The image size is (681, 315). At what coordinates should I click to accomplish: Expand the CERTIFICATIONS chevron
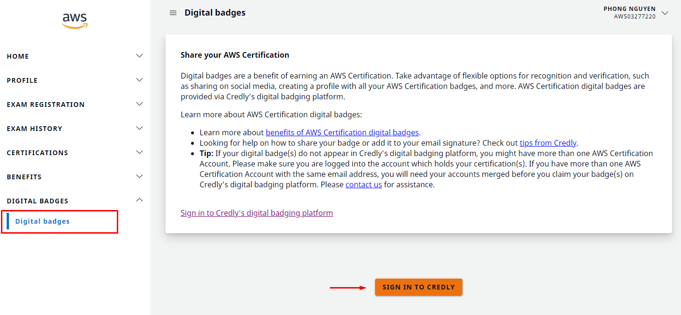[140, 152]
